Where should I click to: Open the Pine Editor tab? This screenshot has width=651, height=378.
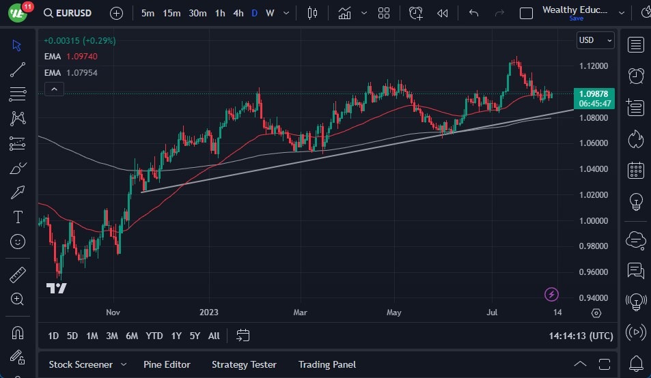pyautogui.click(x=167, y=364)
